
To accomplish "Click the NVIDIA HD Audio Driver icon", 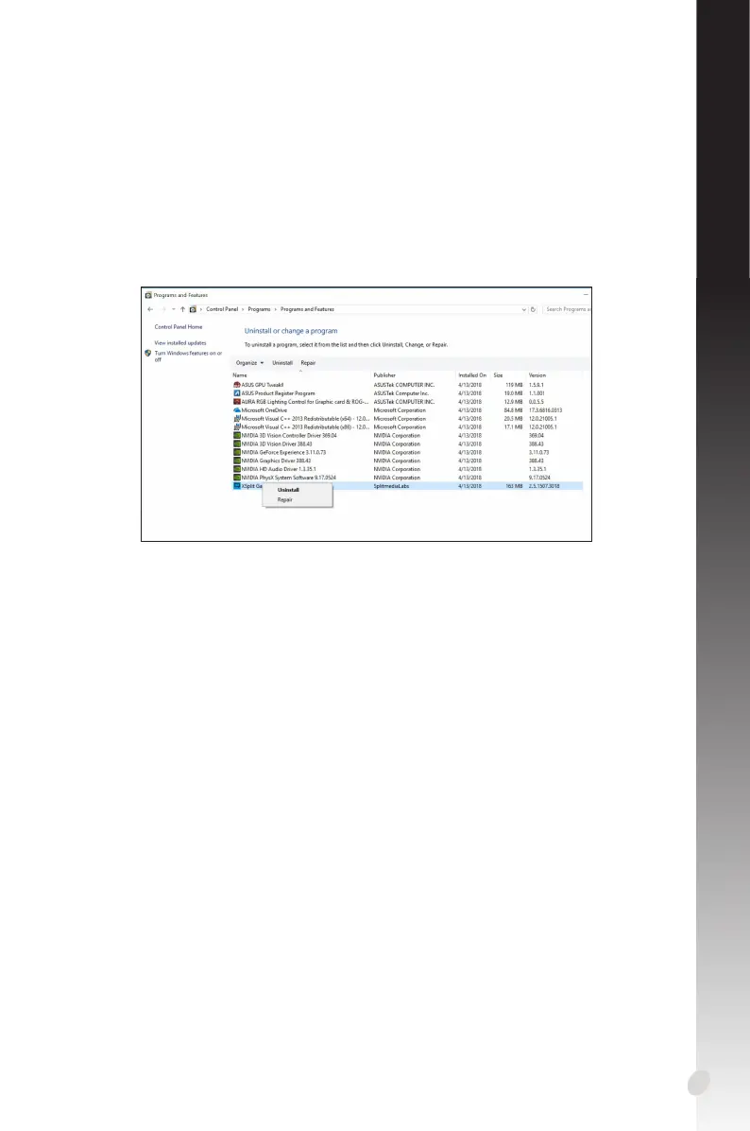I will click(x=237, y=470).
